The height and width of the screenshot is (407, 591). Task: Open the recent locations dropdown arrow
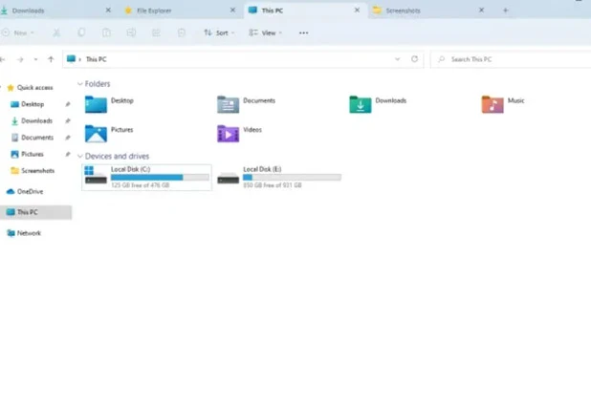(x=35, y=59)
